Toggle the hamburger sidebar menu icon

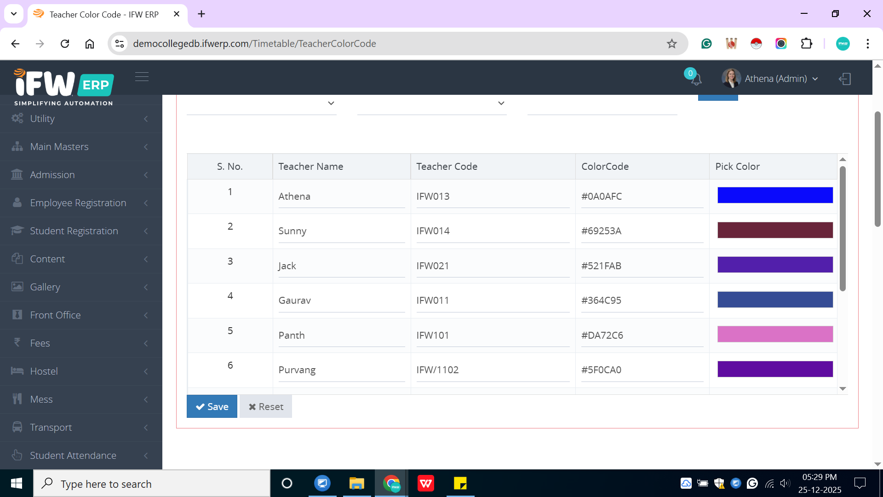coord(142,76)
